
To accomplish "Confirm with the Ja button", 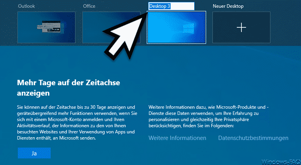I will [34, 153].
